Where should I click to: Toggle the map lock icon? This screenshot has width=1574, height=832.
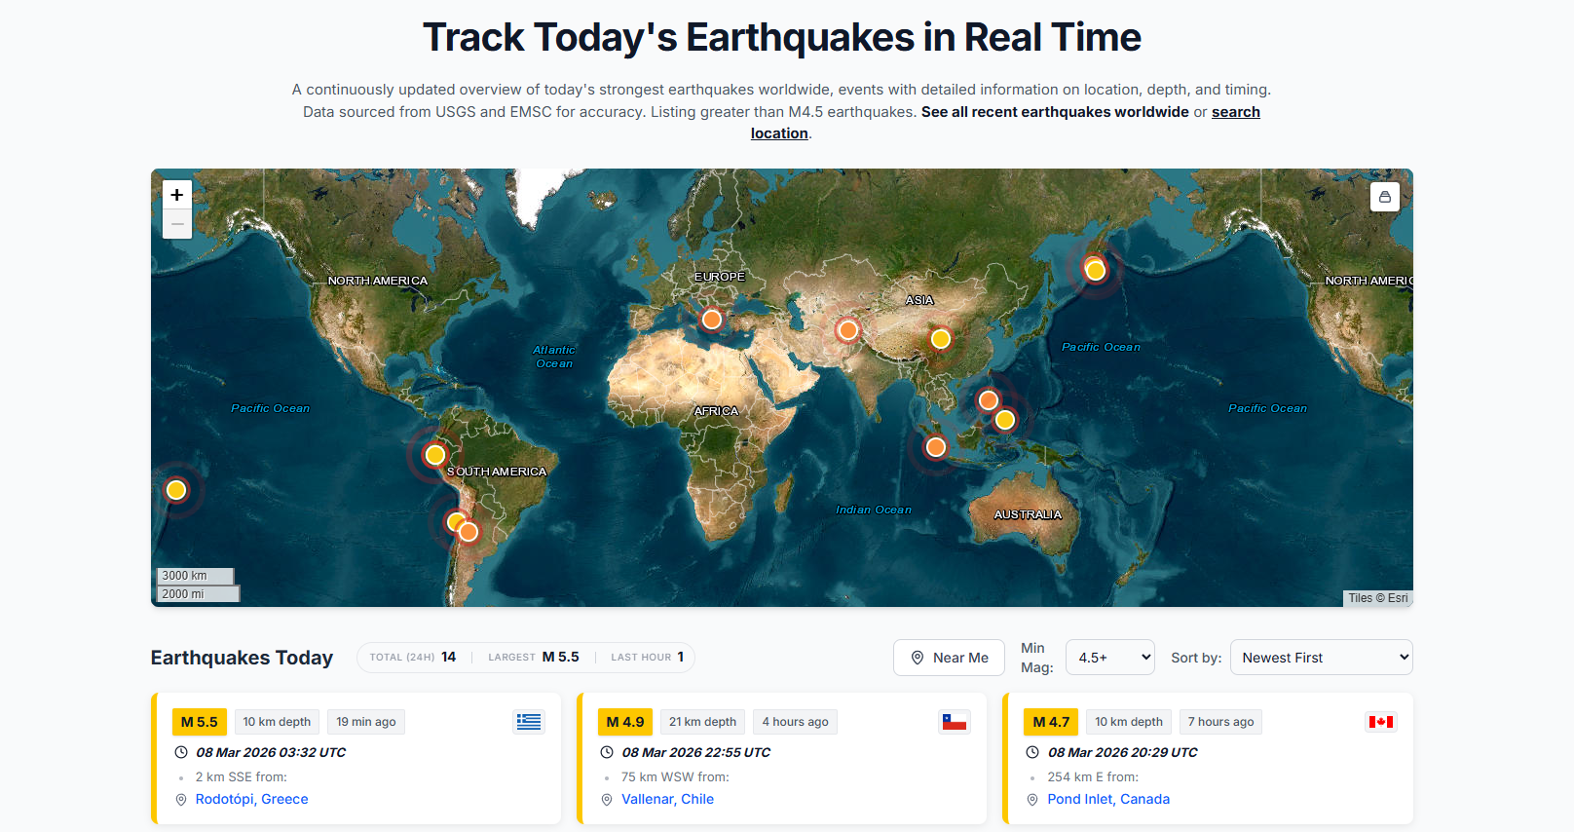(x=1384, y=197)
